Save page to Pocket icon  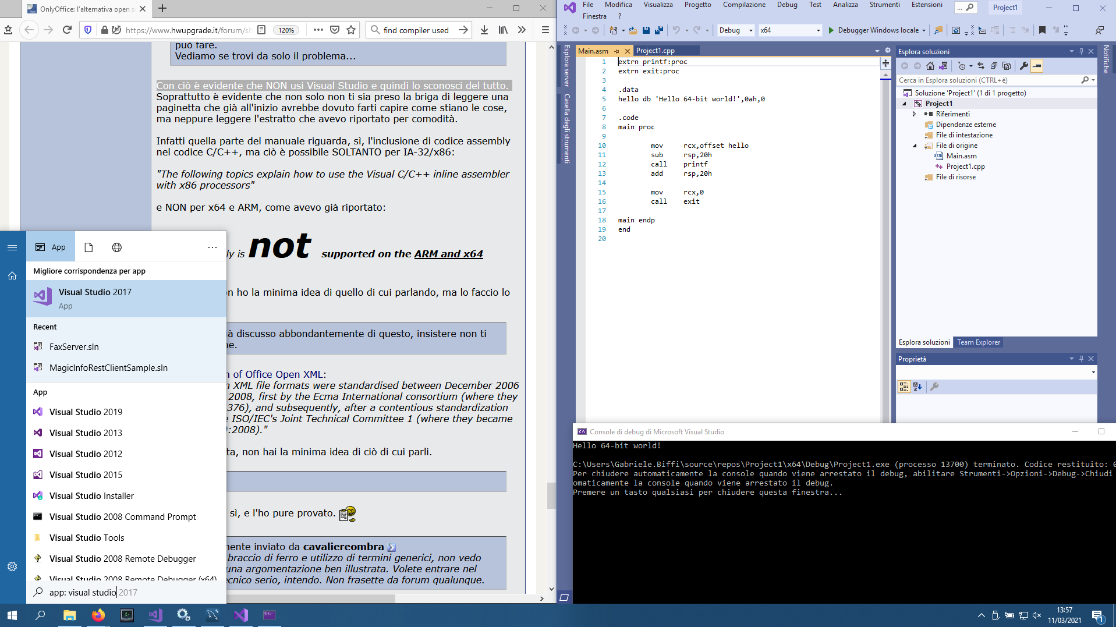coord(335,30)
